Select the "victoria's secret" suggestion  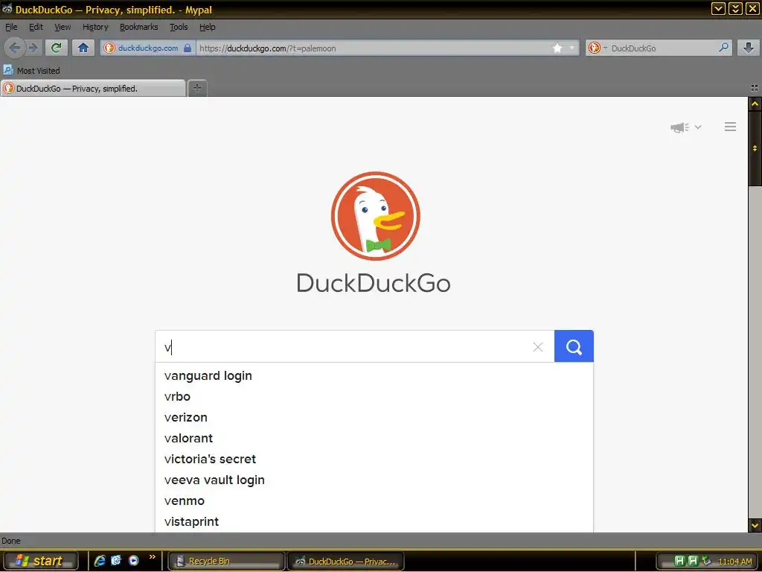pyautogui.click(x=374, y=459)
